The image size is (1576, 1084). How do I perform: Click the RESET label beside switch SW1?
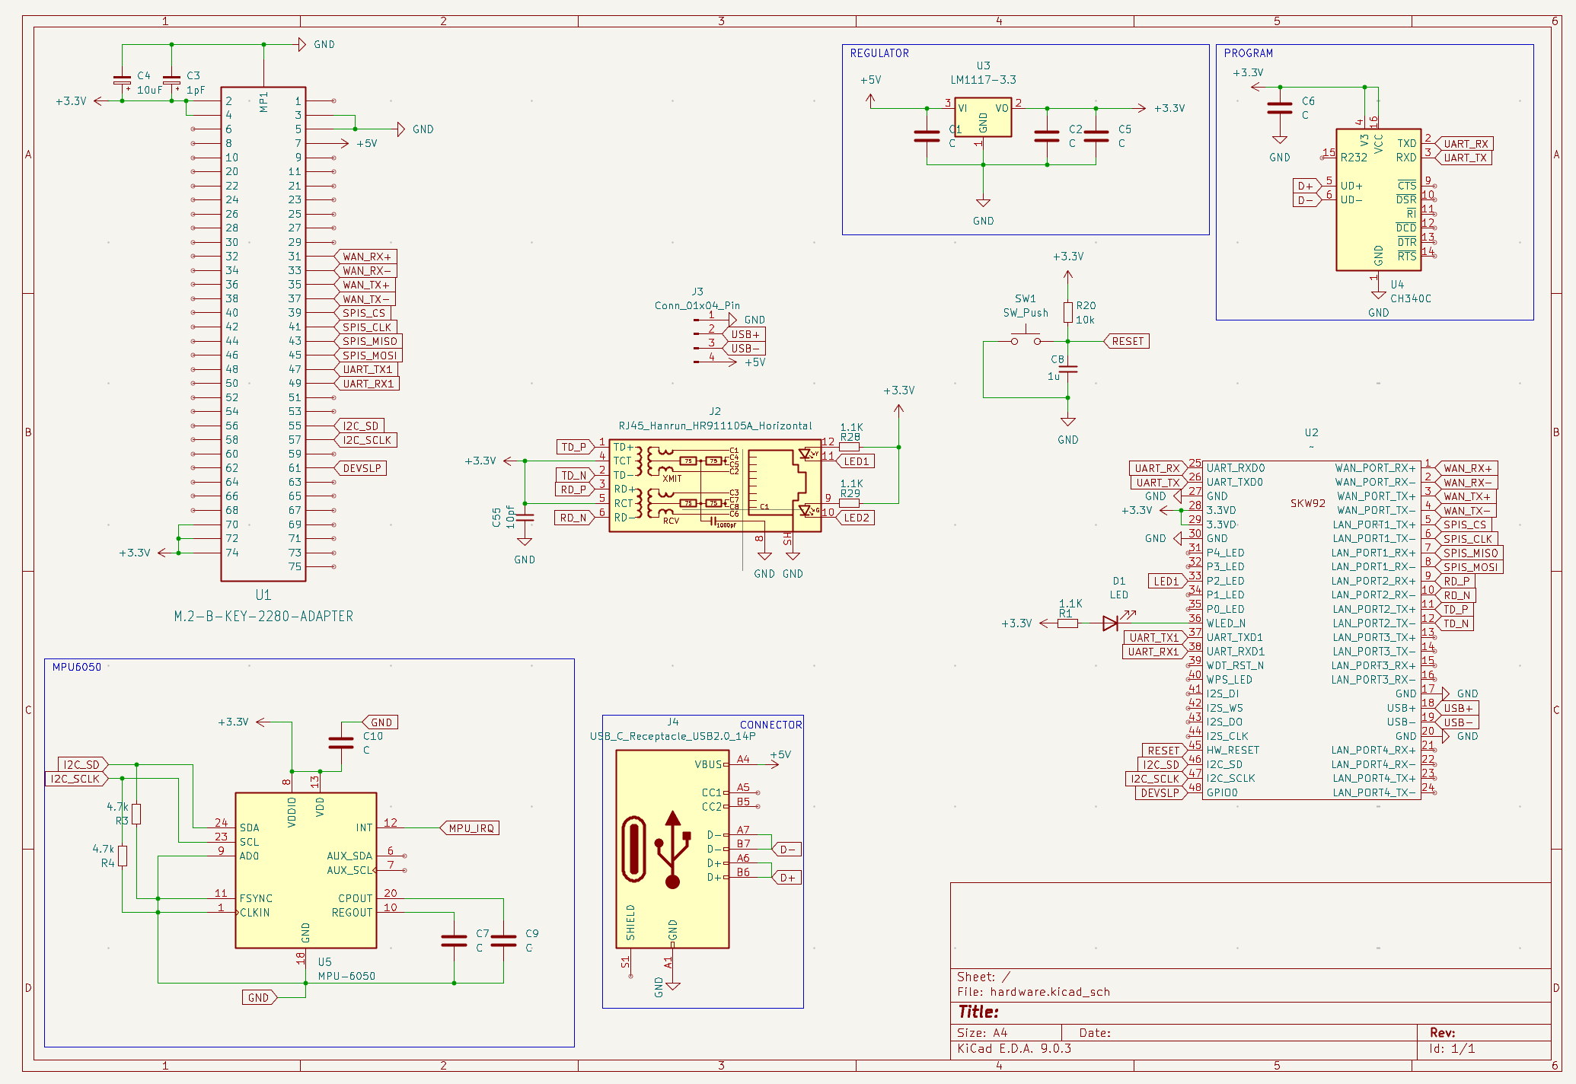click(x=1128, y=341)
